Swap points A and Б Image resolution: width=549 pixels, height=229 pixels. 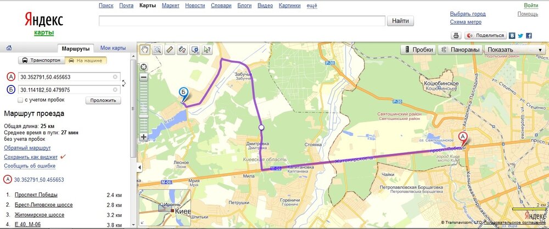pyautogui.click(x=124, y=83)
